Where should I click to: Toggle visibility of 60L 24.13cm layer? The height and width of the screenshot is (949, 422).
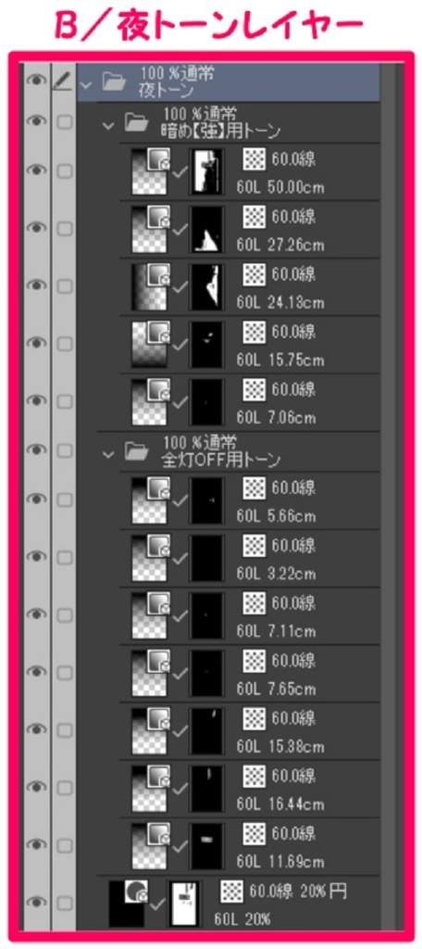(x=37, y=285)
